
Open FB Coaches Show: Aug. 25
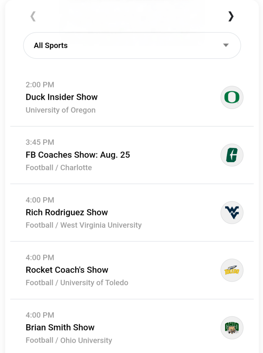tap(78, 155)
